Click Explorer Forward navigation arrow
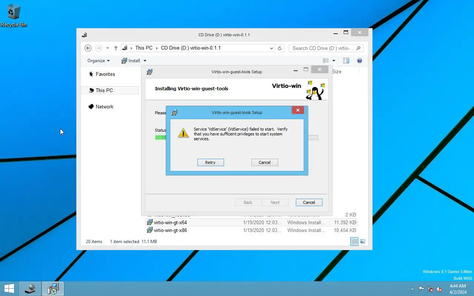The height and width of the screenshot is (296, 474). point(98,48)
